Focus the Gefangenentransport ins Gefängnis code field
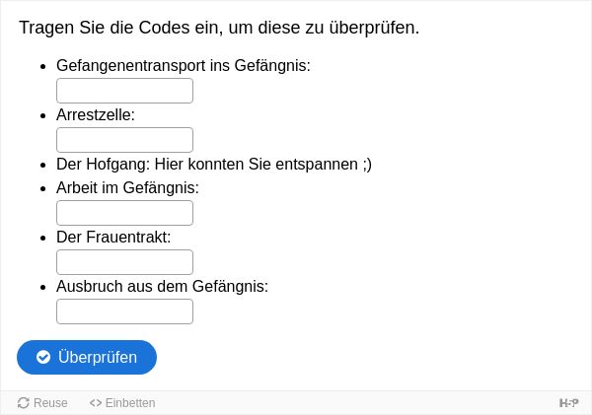 click(x=124, y=91)
